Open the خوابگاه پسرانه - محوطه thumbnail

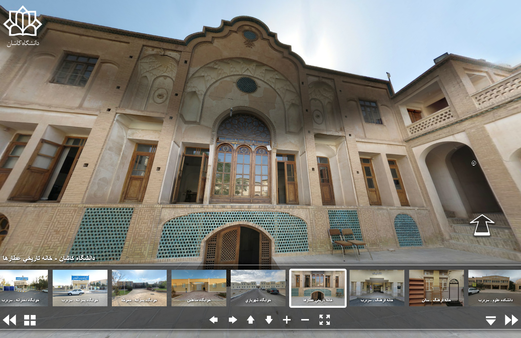pyautogui.click(x=139, y=288)
